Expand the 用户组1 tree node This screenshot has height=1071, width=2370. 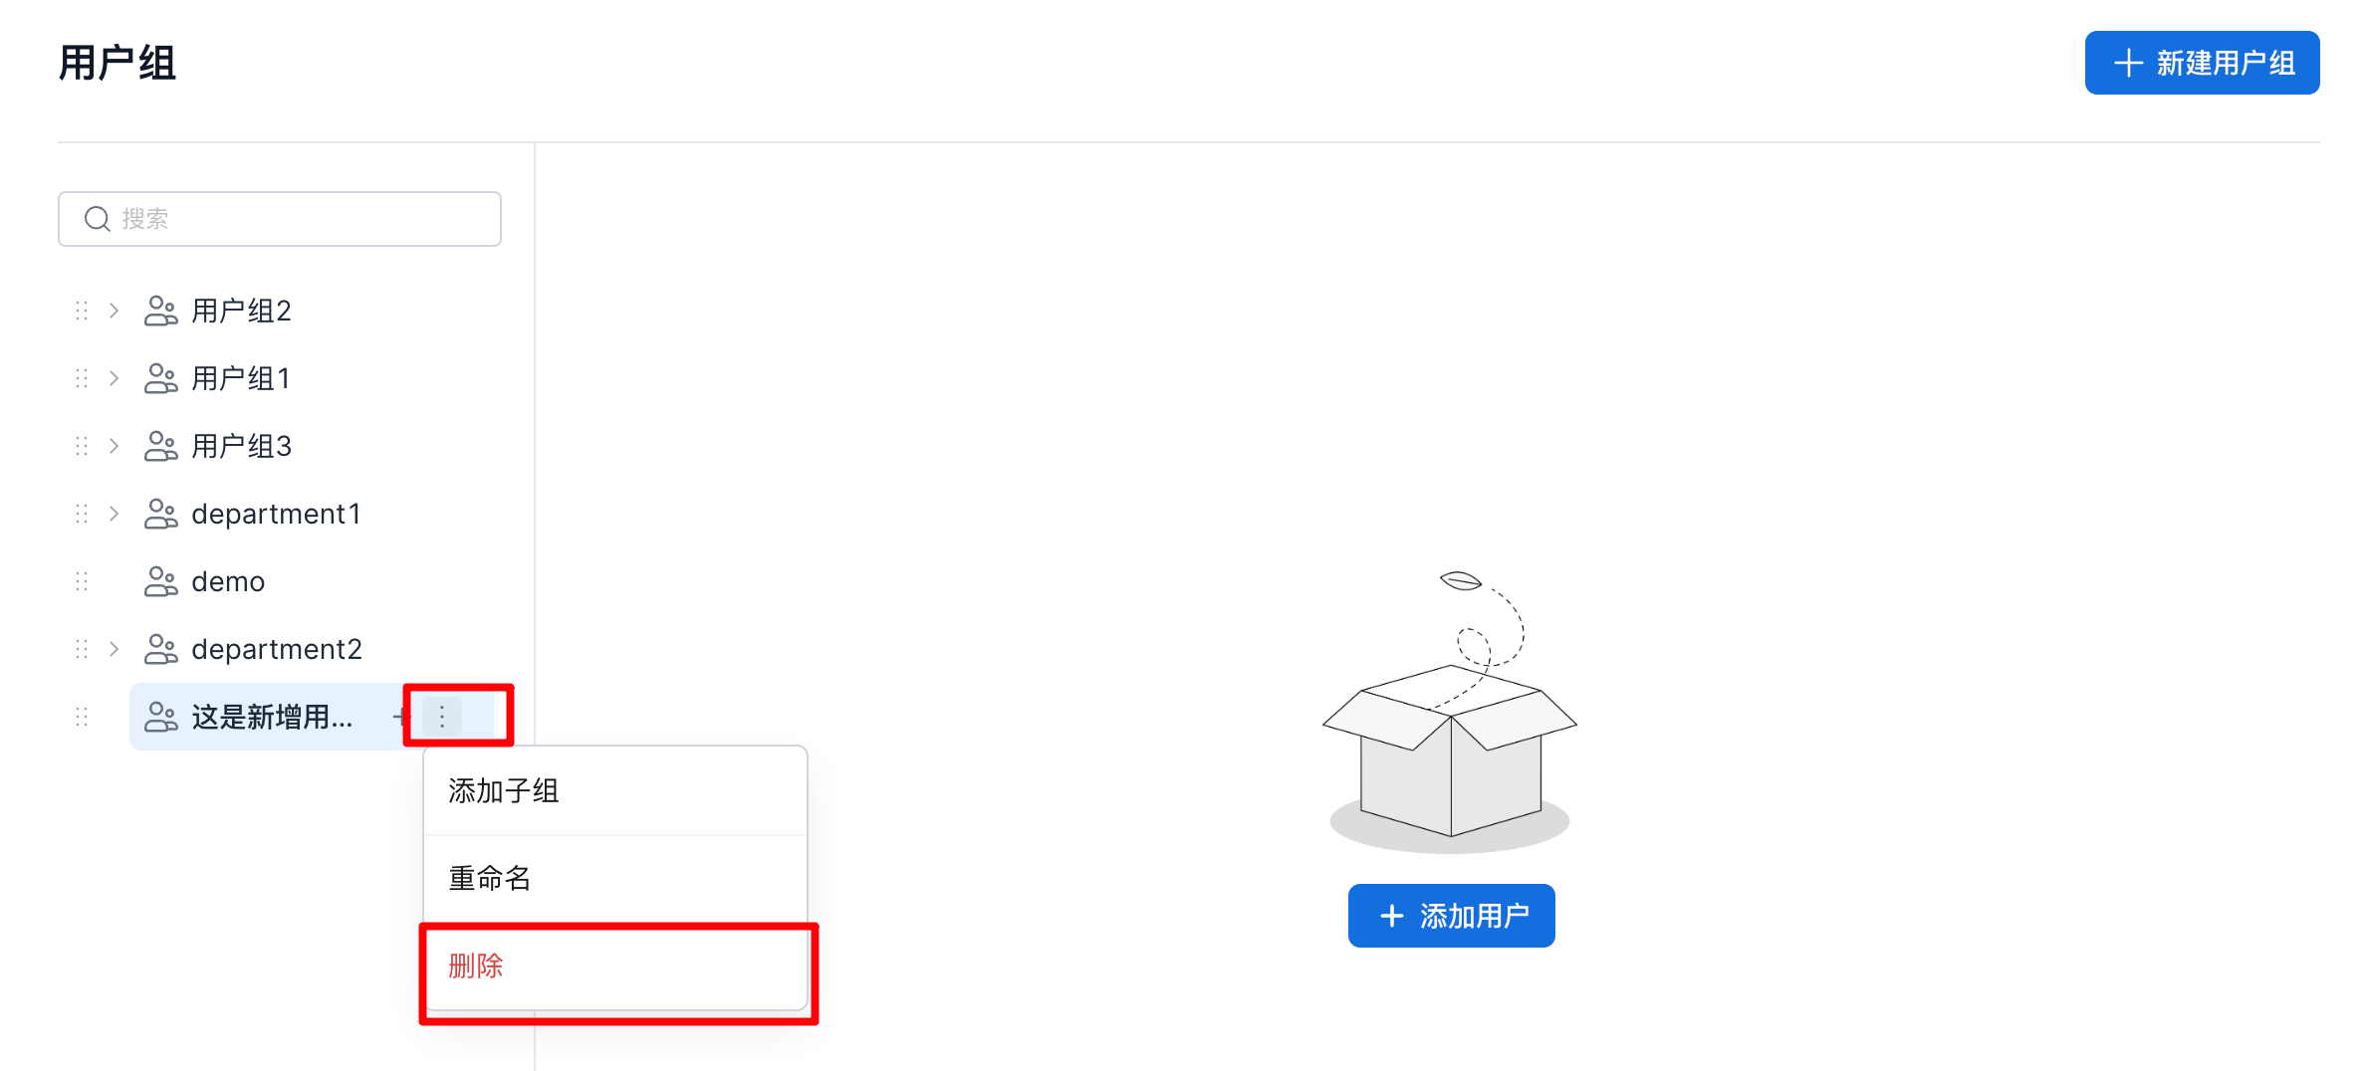coord(115,378)
